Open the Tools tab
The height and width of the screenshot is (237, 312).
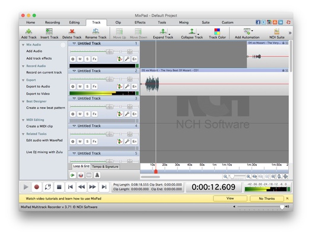[162, 23]
